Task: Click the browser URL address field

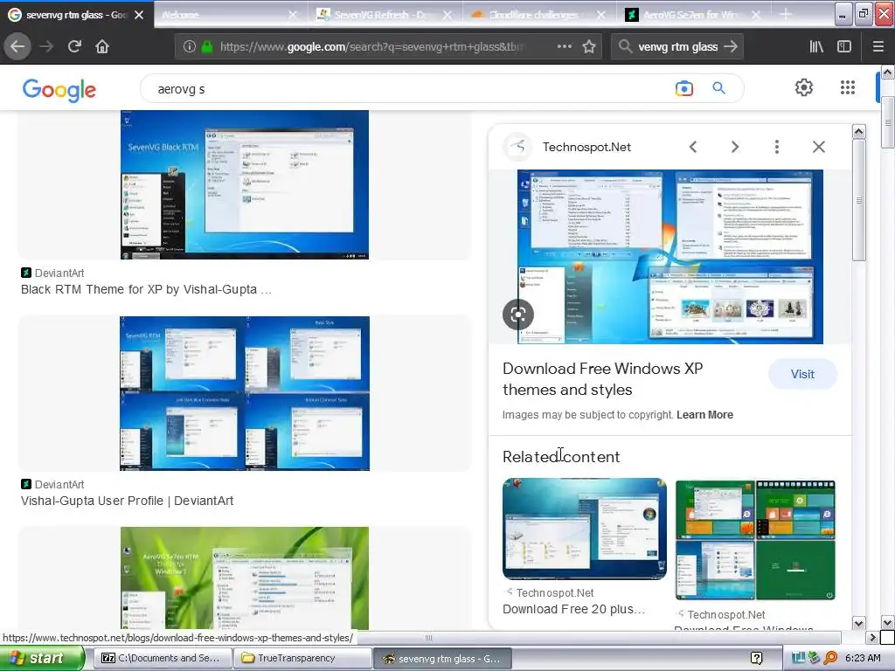Action: (x=371, y=47)
